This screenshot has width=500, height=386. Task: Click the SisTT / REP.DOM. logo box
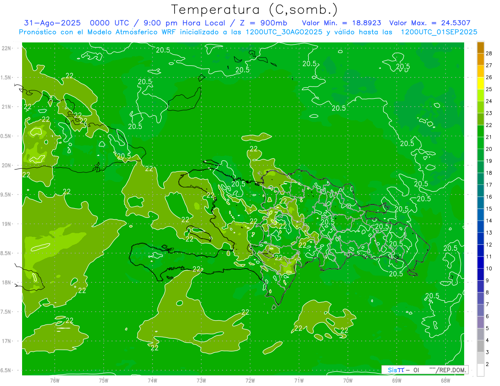coord(425,370)
